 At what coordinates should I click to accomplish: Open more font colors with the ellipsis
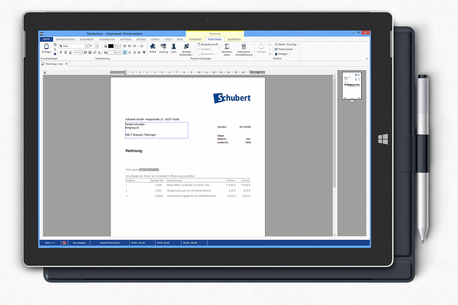pyautogui.click(x=119, y=46)
